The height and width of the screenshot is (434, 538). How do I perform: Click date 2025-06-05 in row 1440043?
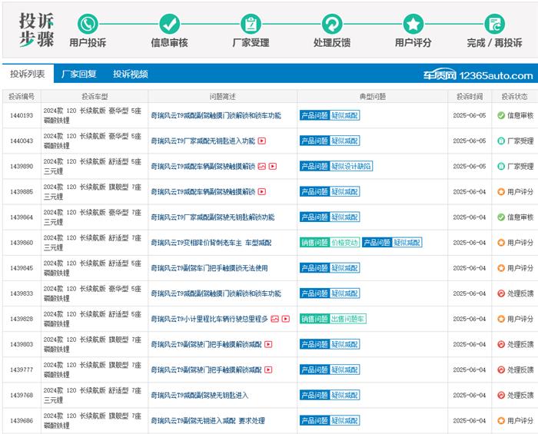(x=470, y=141)
